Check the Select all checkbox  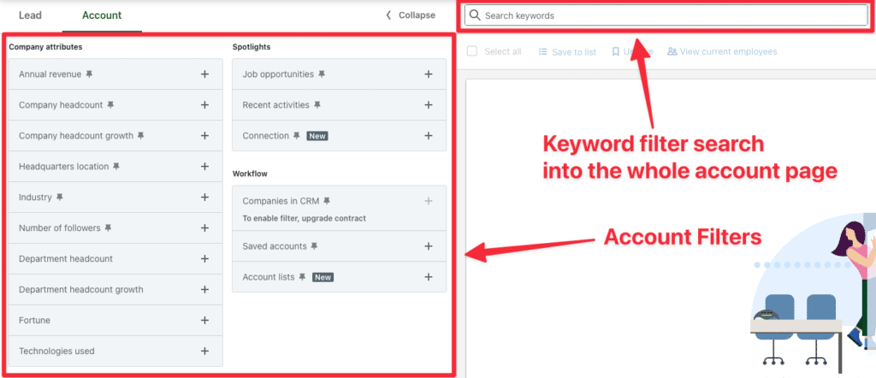point(472,51)
